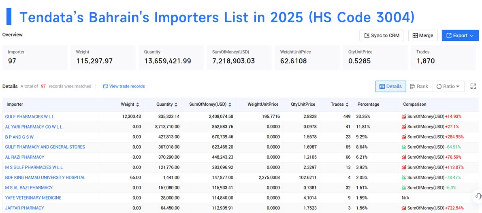482x213 pixels.
Task: Click the comparison chart icon beside +76.59%
Action: pos(404,157)
